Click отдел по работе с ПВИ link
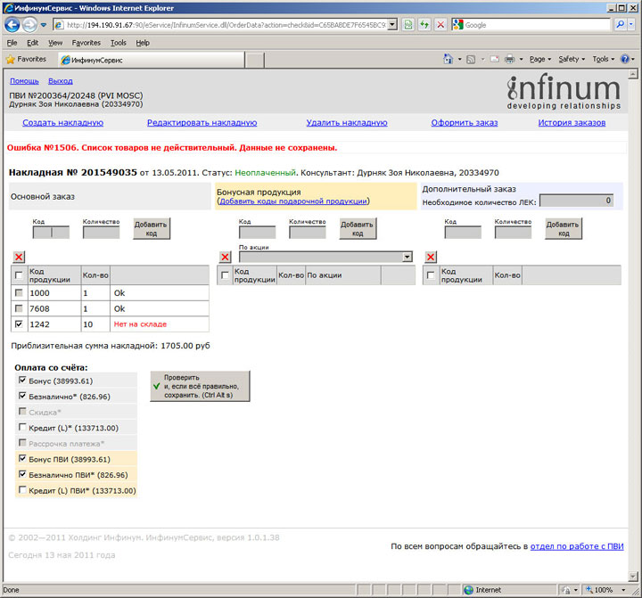Screen dimensions: 642x598 tap(577, 546)
